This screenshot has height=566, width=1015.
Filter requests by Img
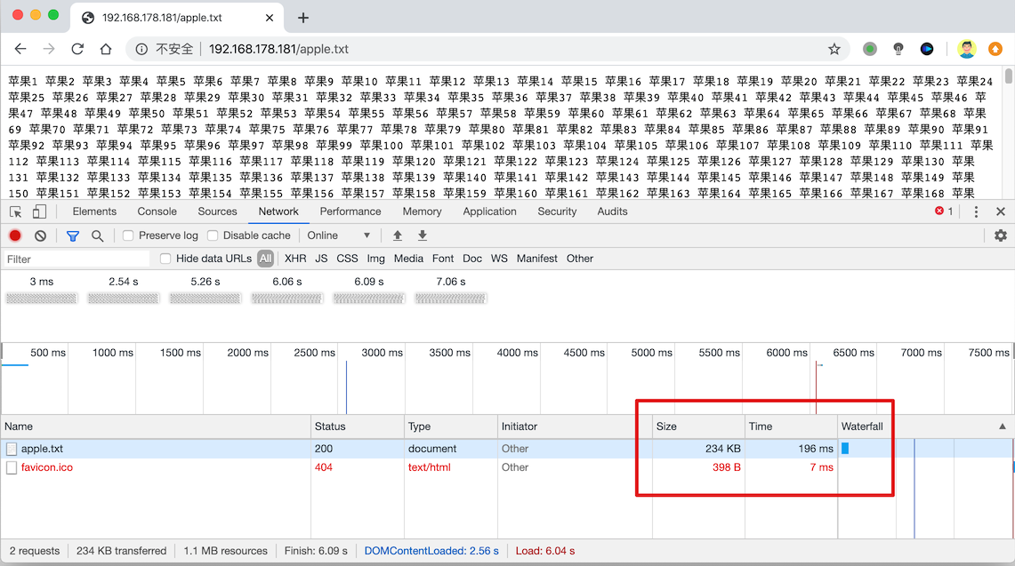pos(375,259)
